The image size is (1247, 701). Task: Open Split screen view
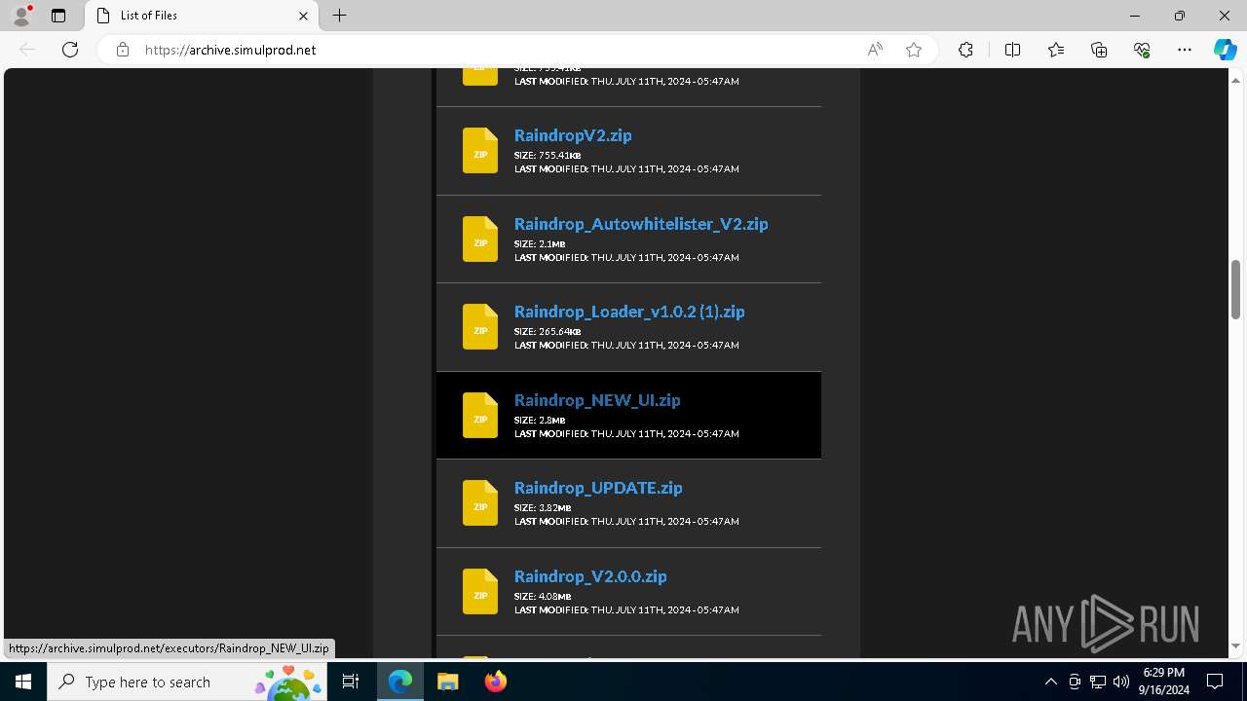pos(1012,50)
